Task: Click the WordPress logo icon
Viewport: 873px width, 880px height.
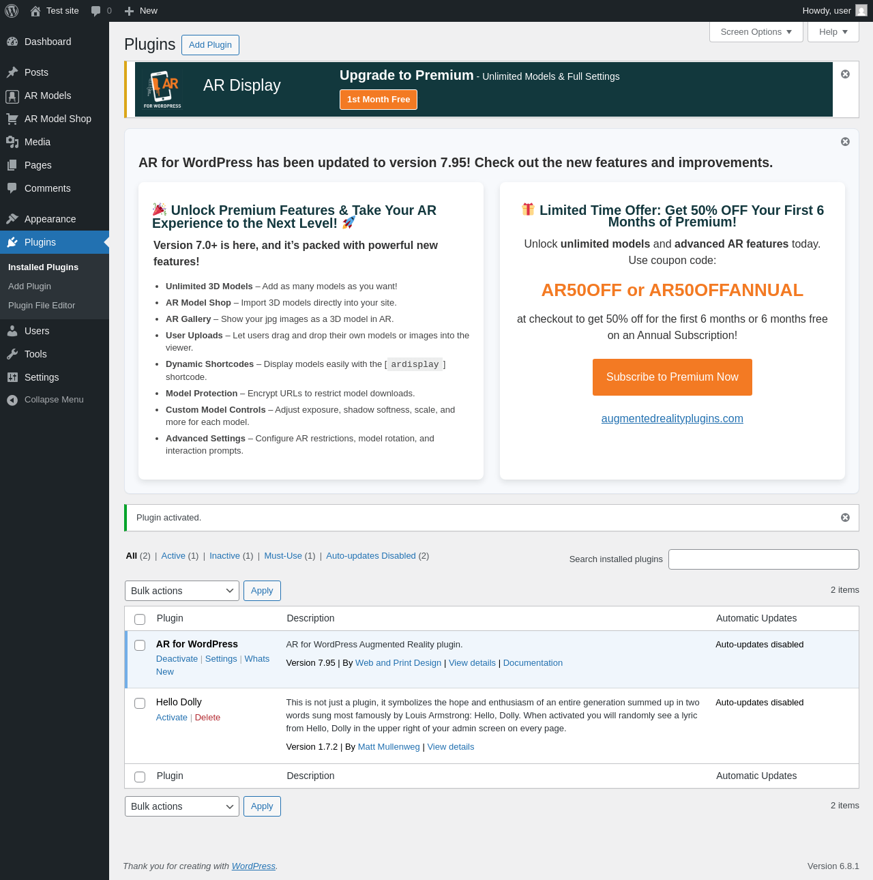Action: pyautogui.click(x=12, y=11)
